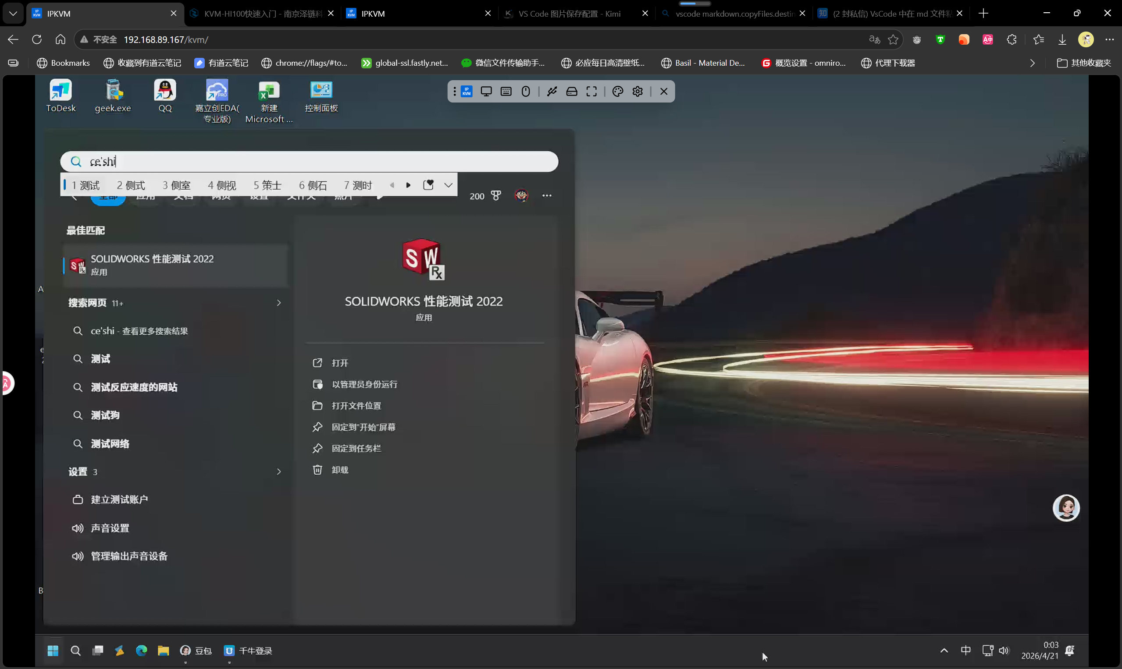Image resolution: width=1122 pixels, height=669 pixels.
Task: Open the theme palette icon in KVM toolbar
Action: [618, 92]
